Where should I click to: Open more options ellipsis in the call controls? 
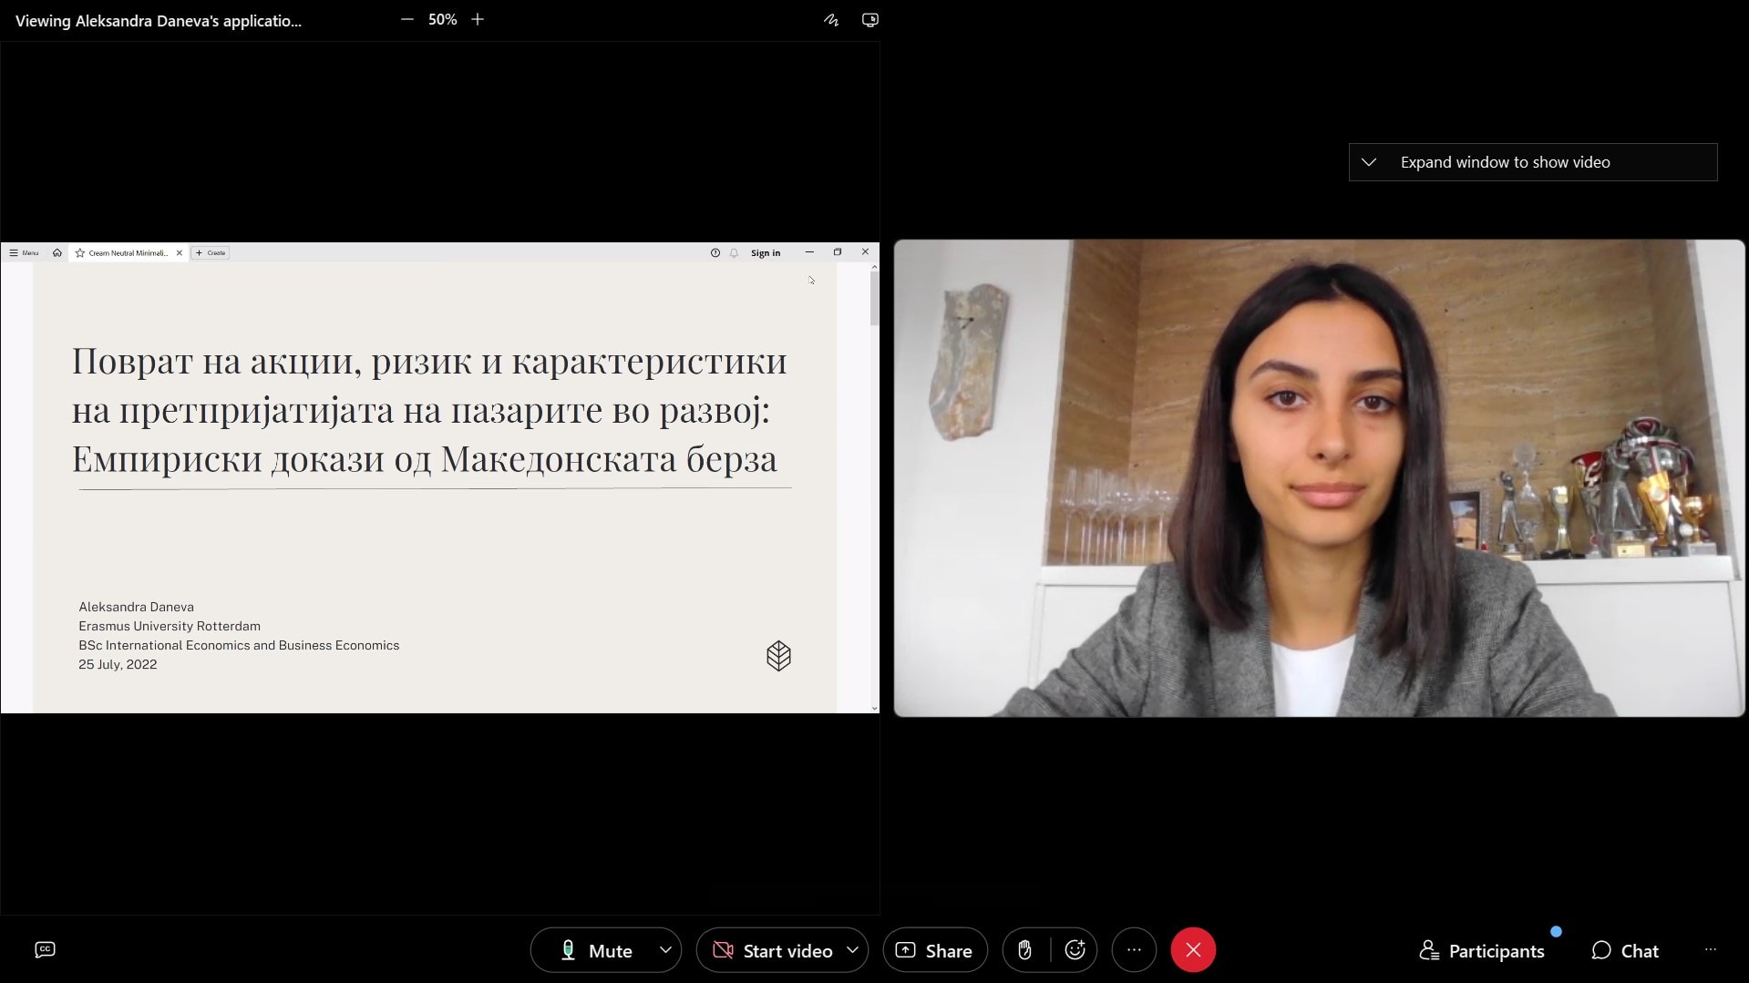1134,950
